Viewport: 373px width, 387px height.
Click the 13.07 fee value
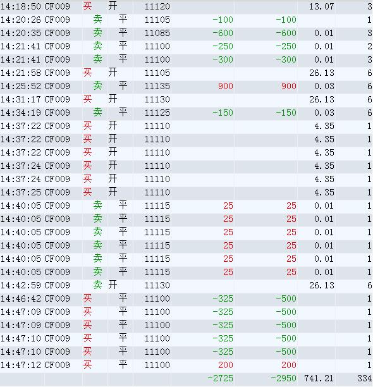[321, 6]
